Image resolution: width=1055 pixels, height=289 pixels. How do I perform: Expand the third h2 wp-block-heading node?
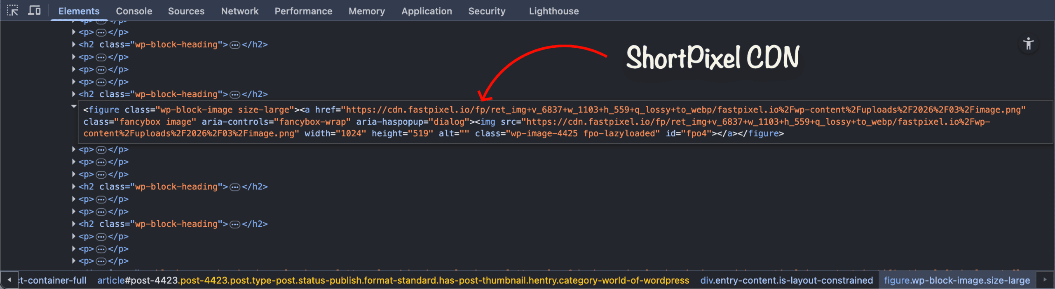74,186
